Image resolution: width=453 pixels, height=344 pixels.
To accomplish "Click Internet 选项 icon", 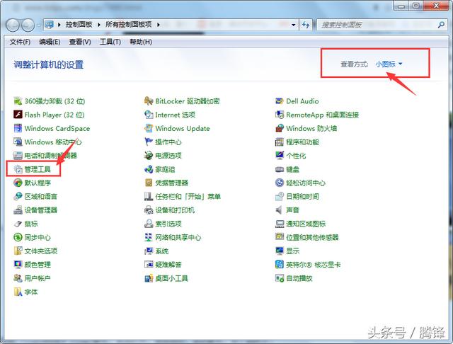I will point(149,115).
